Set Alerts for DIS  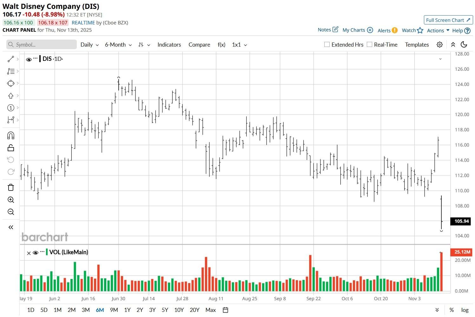387,30
